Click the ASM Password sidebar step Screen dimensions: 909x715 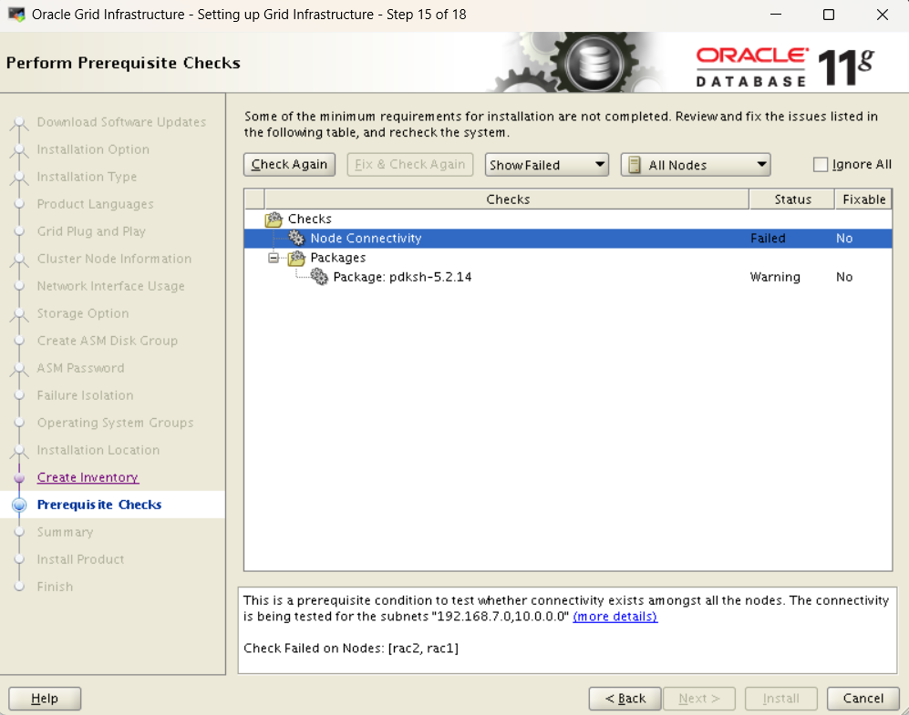[x=80, y=368]
